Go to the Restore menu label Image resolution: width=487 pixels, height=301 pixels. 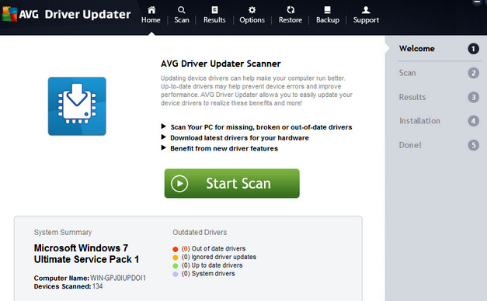(x=290, y=20)
